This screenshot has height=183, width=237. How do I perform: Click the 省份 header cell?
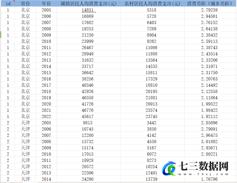click(25, 4)
